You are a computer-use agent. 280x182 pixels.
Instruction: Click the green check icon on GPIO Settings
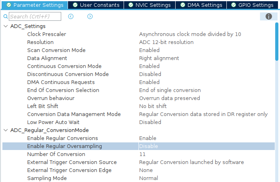tap(234, 5)
